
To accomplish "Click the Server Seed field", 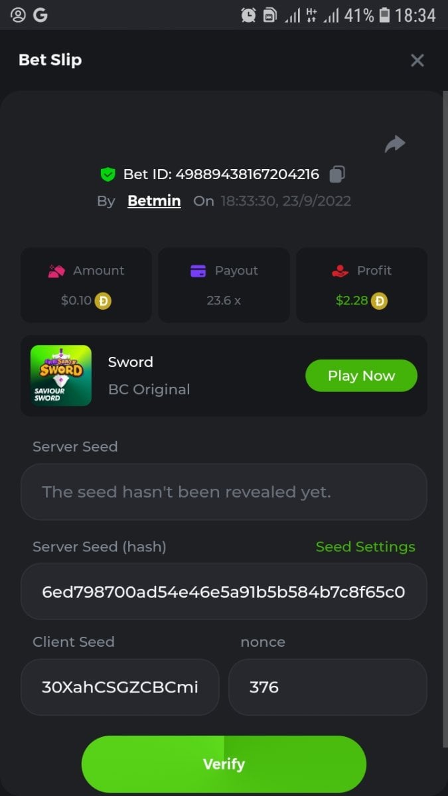I will tap(224, 492).
